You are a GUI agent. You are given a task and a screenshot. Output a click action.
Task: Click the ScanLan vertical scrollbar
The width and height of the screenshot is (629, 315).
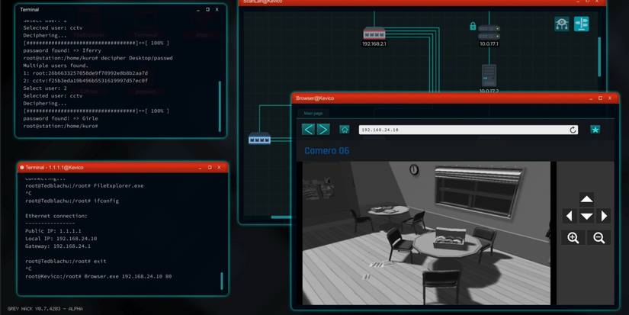pos(599,56)
